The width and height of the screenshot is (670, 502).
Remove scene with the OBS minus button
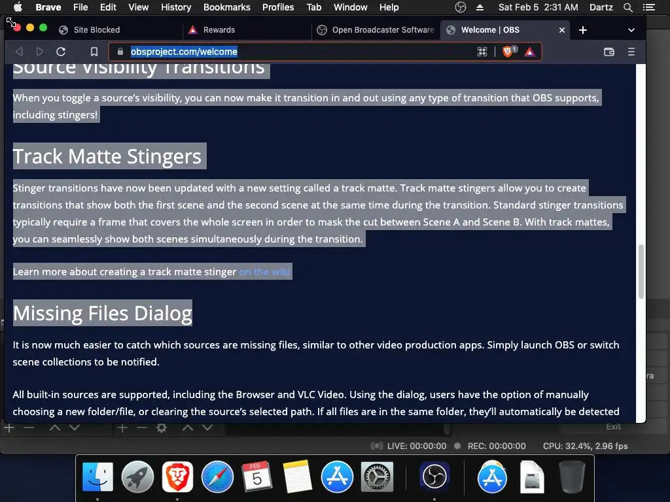pos(29,427)
